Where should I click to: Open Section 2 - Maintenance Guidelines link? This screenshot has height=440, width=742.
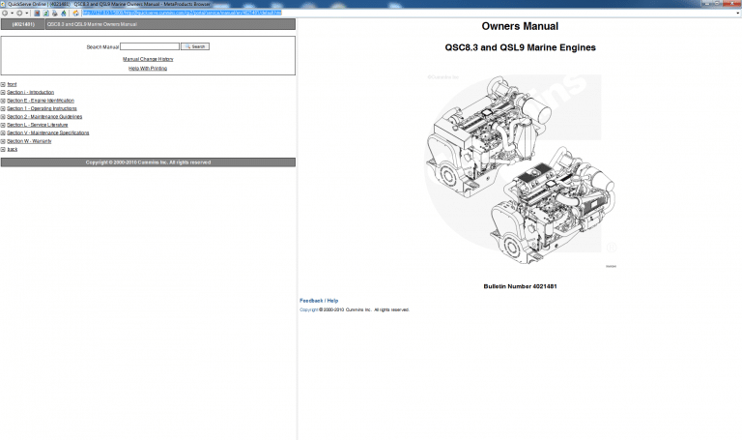[44, 116]
